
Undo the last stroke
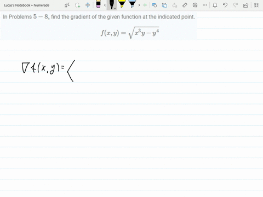point(225,5)
